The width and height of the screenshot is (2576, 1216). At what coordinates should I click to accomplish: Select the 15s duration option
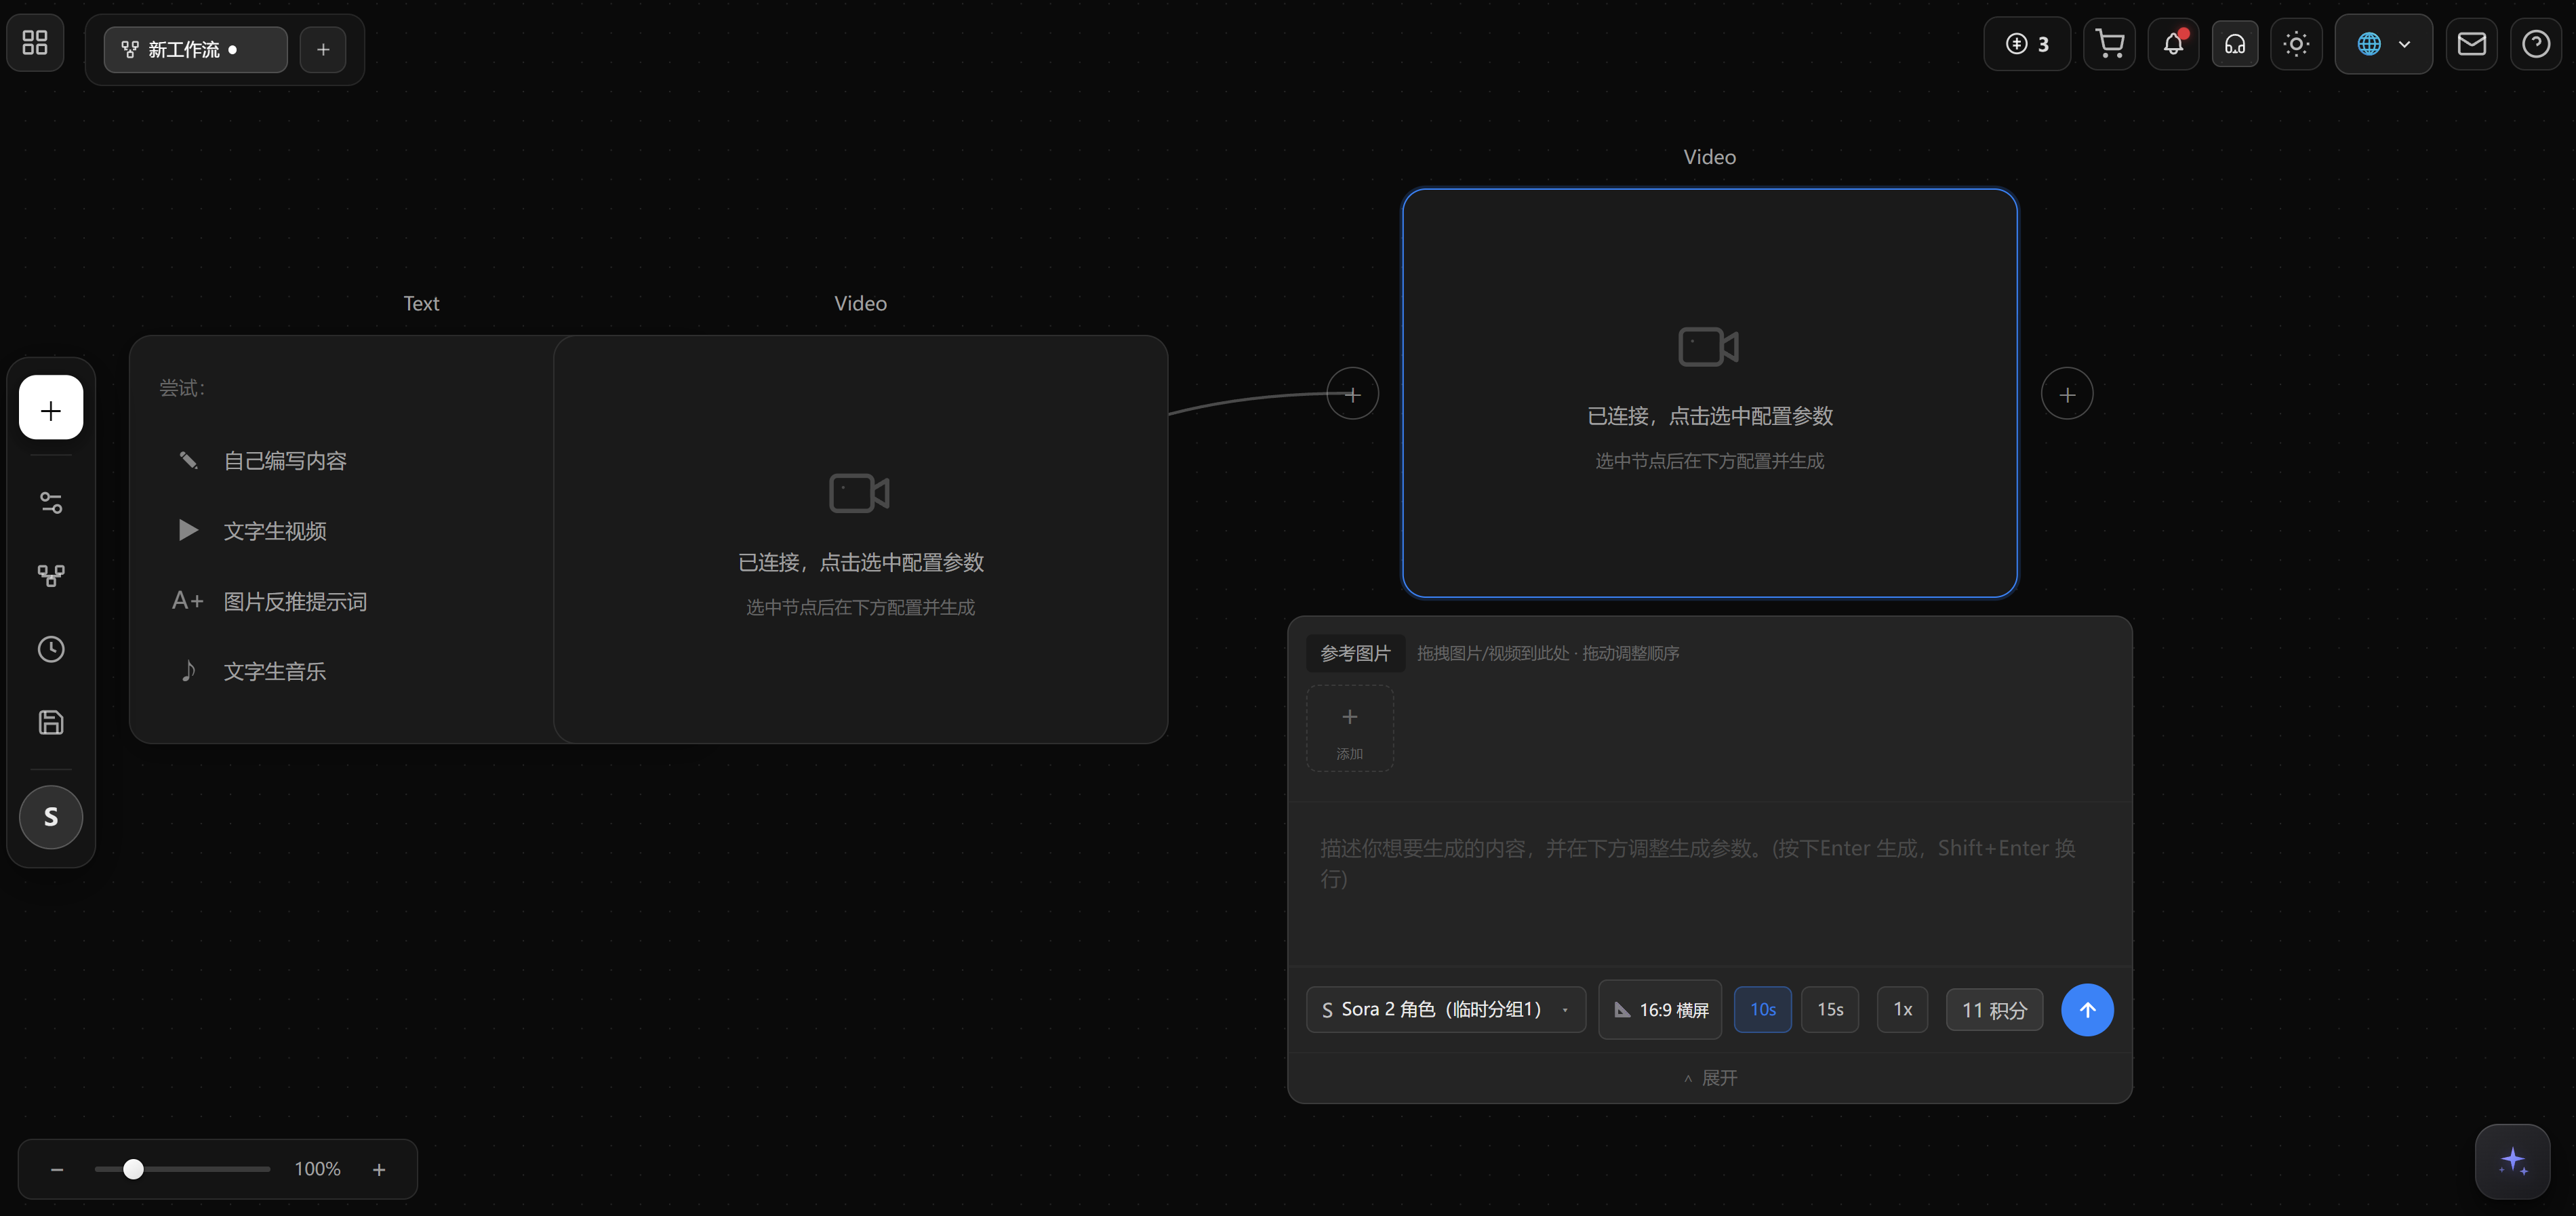click(1829, 1009)
